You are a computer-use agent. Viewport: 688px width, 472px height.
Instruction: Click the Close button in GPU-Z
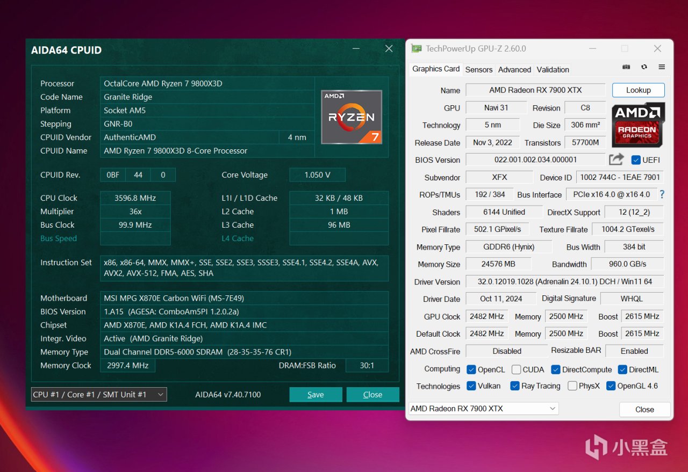(x=644, y=409)
